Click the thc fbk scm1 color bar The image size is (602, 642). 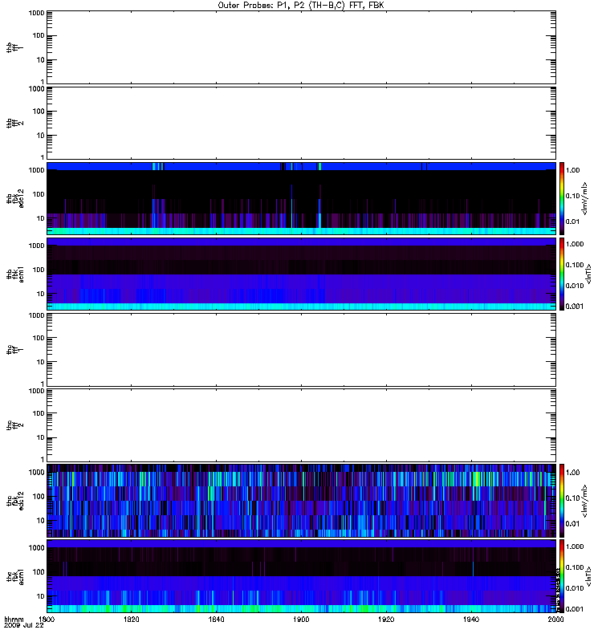562,576
